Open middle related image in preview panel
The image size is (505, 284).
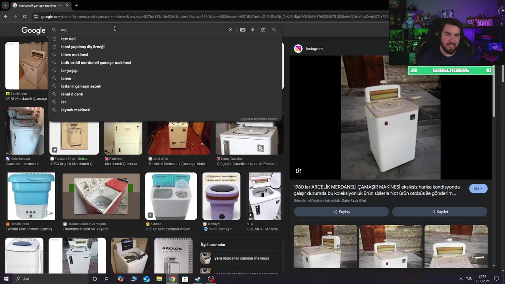pyautogui.click(x=391, y=247)
